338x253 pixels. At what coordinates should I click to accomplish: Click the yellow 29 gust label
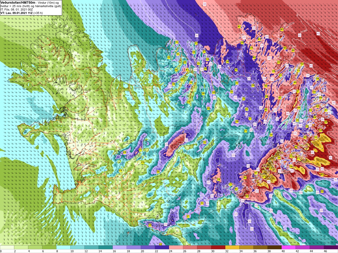tap(120, 171)
